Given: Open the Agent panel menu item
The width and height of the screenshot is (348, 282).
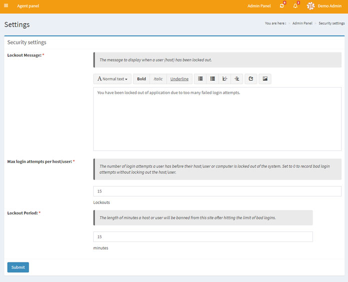Looking at the screenshot, I should tap(28, 6).
